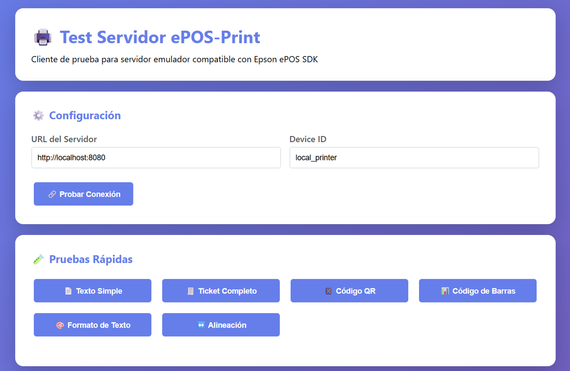Launch the Código QR test
This screenshot has height=371, width=570.
pos(350,291)
